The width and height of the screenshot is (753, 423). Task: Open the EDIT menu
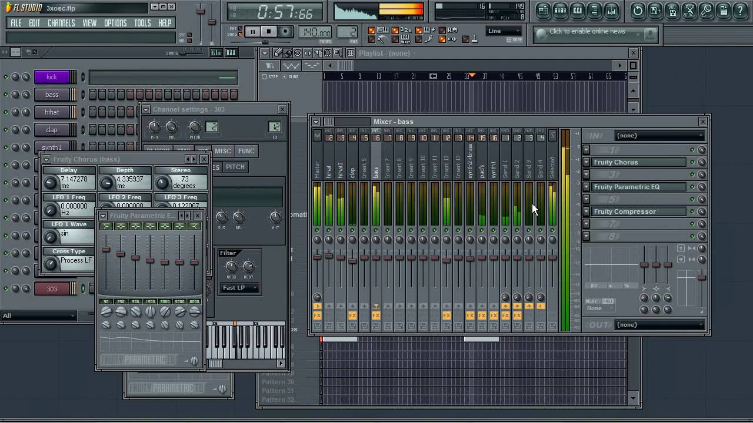point(35,23)
